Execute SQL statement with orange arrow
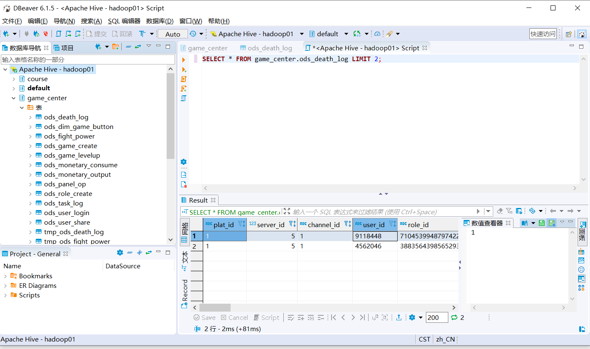 (184, 60)
